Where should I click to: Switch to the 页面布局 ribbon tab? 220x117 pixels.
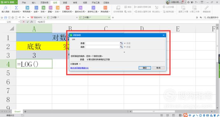point(44,3)
